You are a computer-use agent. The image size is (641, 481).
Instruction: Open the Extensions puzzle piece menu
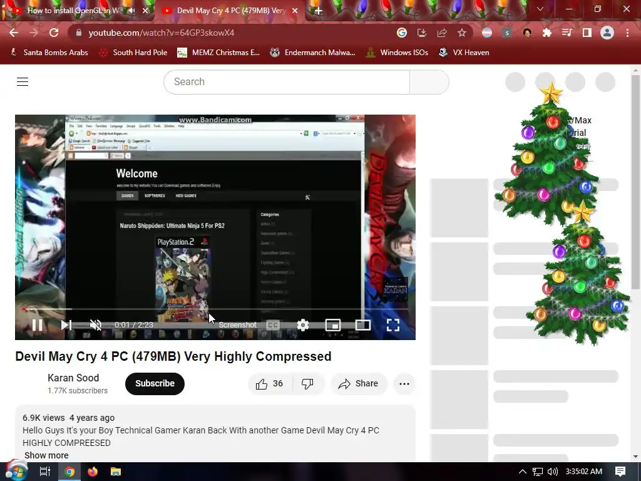point(546,33)
